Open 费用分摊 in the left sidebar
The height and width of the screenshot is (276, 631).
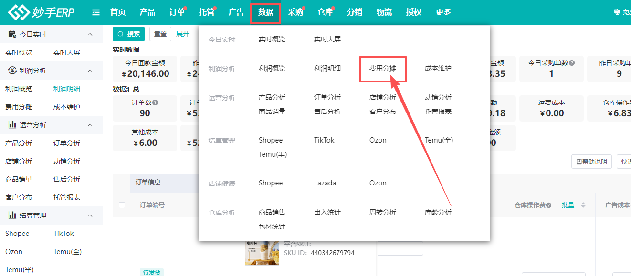click(x=19, y=107)
